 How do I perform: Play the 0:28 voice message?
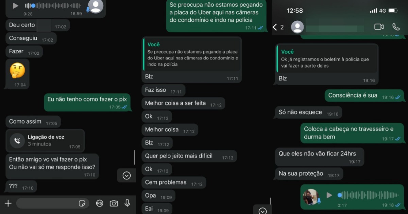(x=15, y=6)
